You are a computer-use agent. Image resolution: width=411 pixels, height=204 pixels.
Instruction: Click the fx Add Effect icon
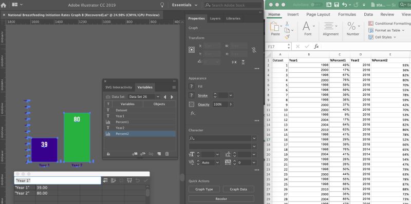click(193, 113)
